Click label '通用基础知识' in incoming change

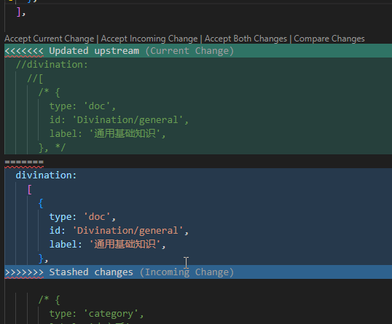point(108,245)
